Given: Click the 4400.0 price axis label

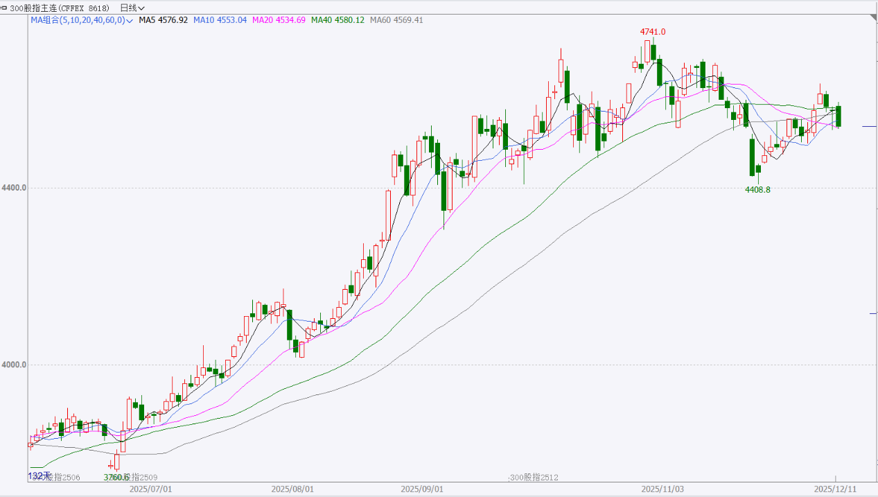Looking at the screenshot, I should pos(14,188).
